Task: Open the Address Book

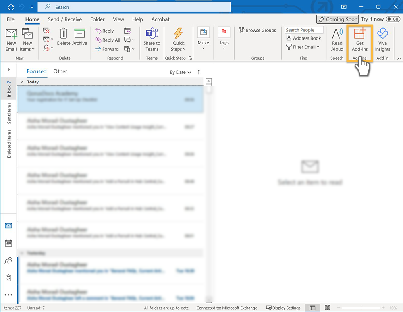Action: [x=303, y=38]
